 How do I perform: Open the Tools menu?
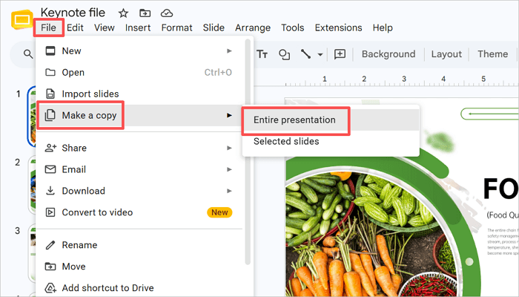[293, 28]
